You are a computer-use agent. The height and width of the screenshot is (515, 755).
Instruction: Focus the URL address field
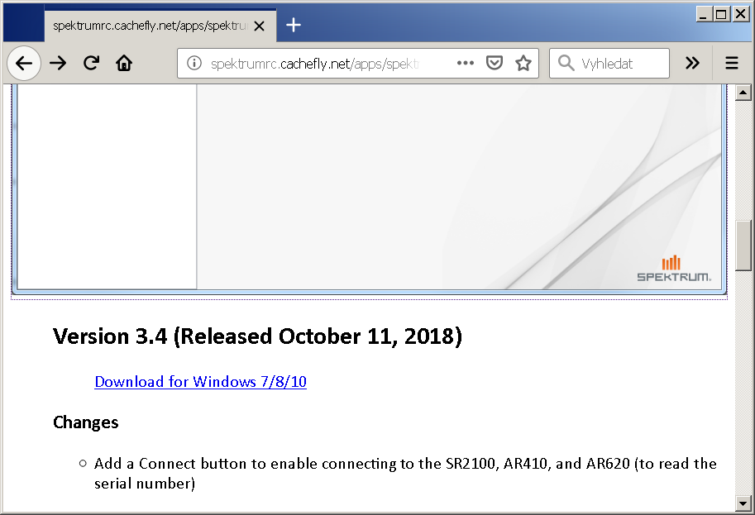[x=323, y=64]
